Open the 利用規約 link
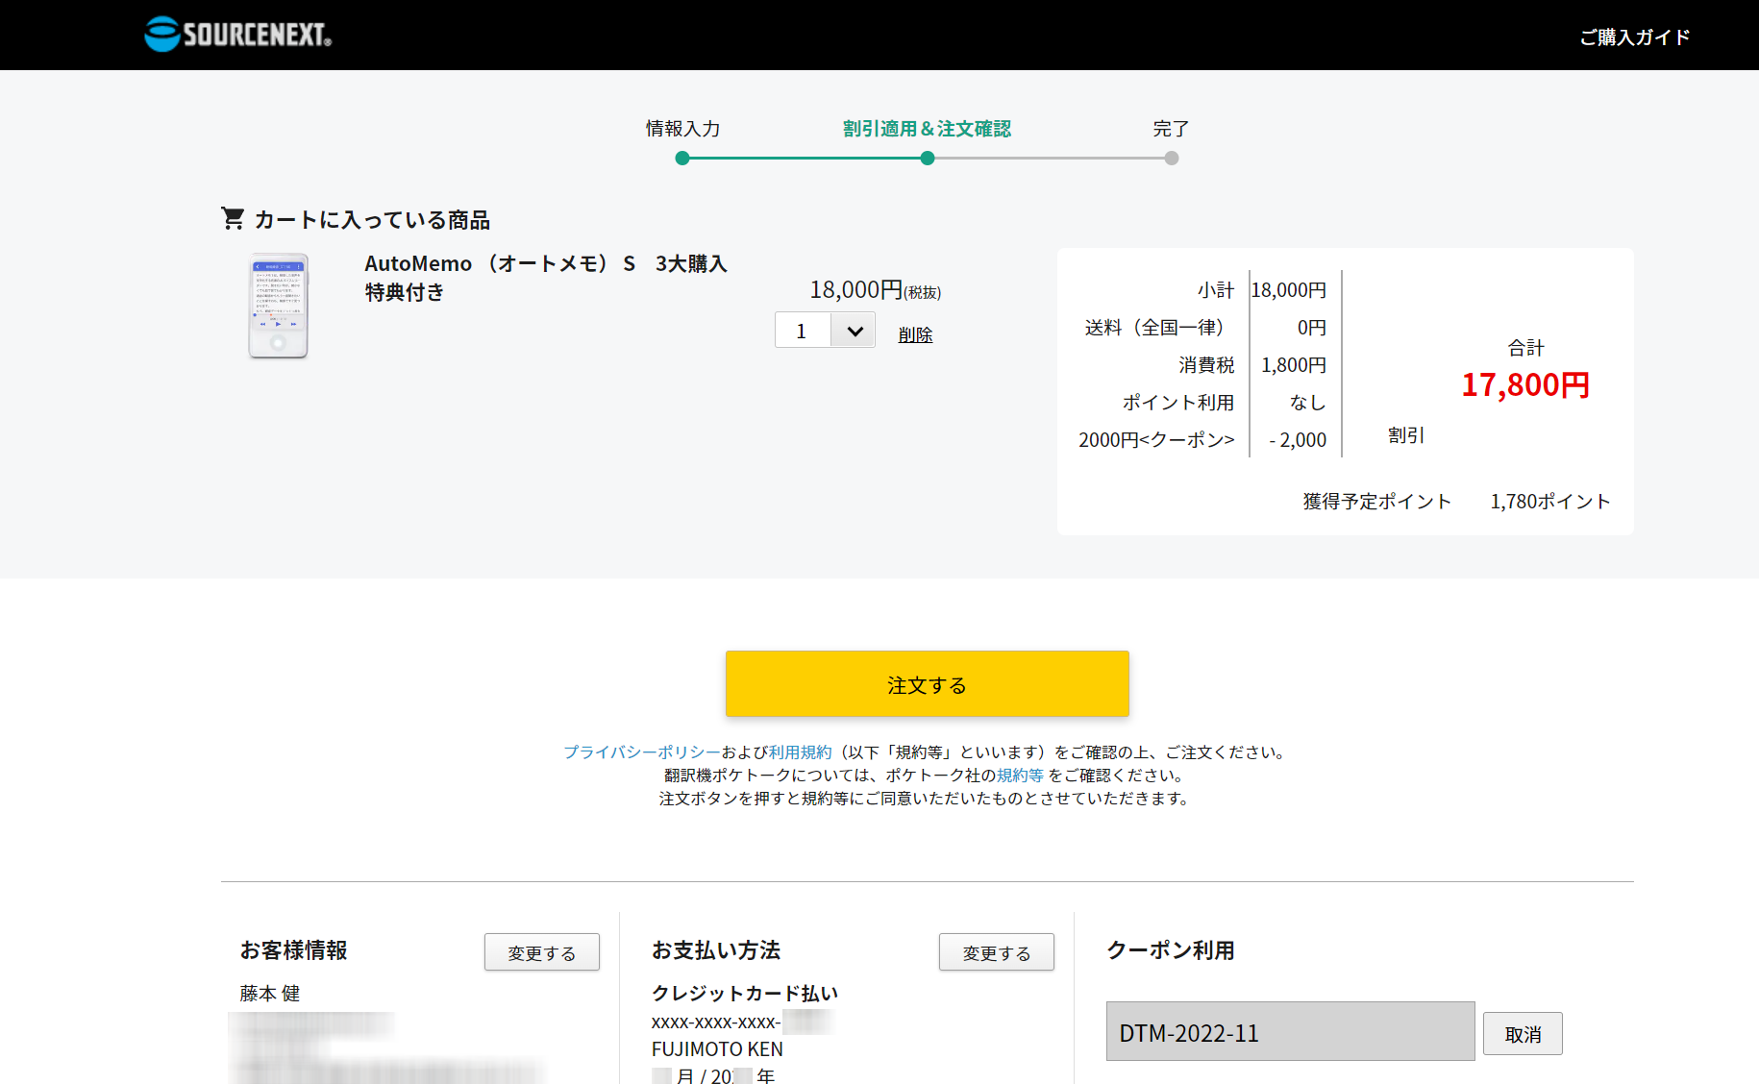Screen dimensions: 1759x1084 click(x=800, y=751)
